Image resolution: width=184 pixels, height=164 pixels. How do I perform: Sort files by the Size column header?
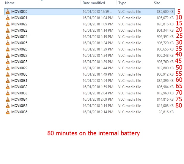157,3
